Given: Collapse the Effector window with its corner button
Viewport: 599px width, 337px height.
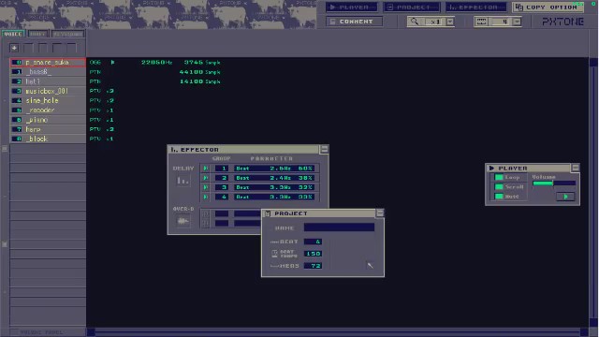Looking at the screenshot, I should click(x=324, y=149).
